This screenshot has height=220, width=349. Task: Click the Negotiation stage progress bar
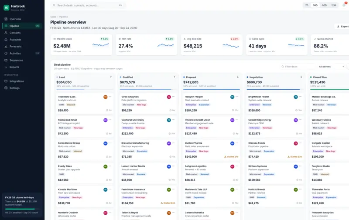275,89
